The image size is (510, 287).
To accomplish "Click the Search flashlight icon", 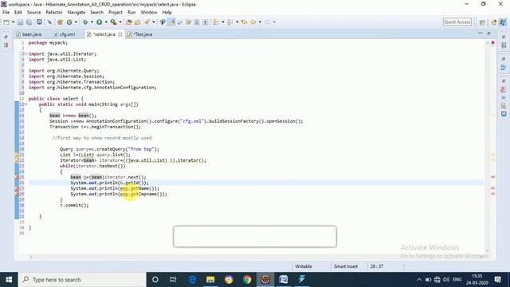I will [x=147, y=22].
